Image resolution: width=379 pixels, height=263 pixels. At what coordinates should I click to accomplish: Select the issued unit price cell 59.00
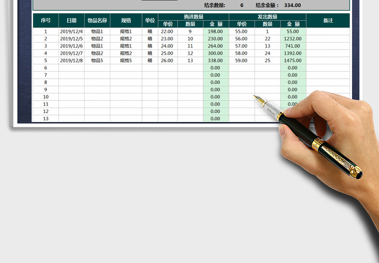pyautogui.click(x=241, y=61)
